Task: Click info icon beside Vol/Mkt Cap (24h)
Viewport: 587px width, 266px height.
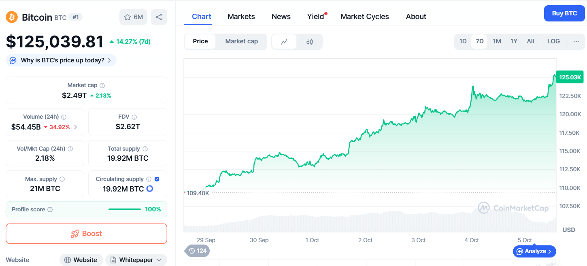Action: (x=70, y=149)
